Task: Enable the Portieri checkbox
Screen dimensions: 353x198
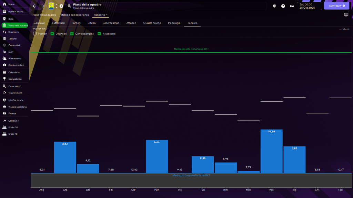Action: pos(35,34)
